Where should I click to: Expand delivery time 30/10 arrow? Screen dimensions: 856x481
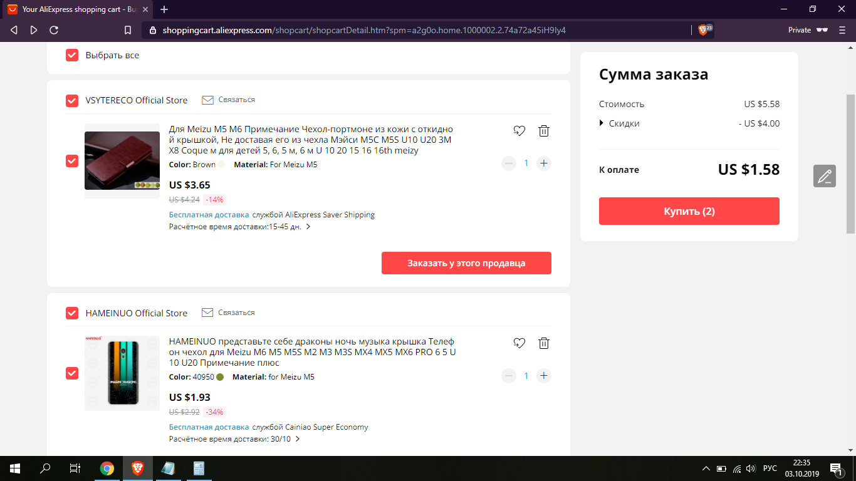pos(298,439)
